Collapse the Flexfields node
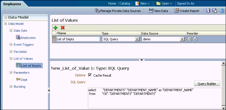The height and width of the screenshot is (110, 226). pos(11,51)
